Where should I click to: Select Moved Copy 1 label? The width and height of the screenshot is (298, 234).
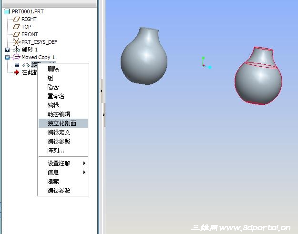[38, 57]
